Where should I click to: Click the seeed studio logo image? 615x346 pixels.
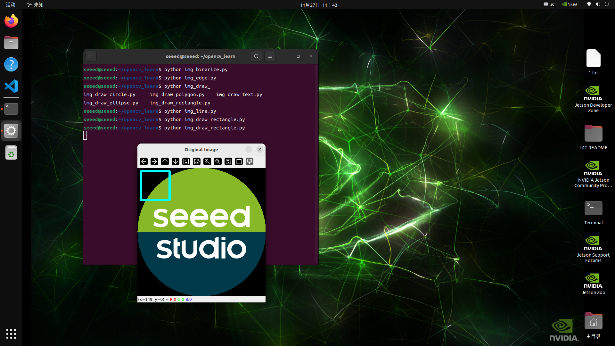click(x=201, y=232)
